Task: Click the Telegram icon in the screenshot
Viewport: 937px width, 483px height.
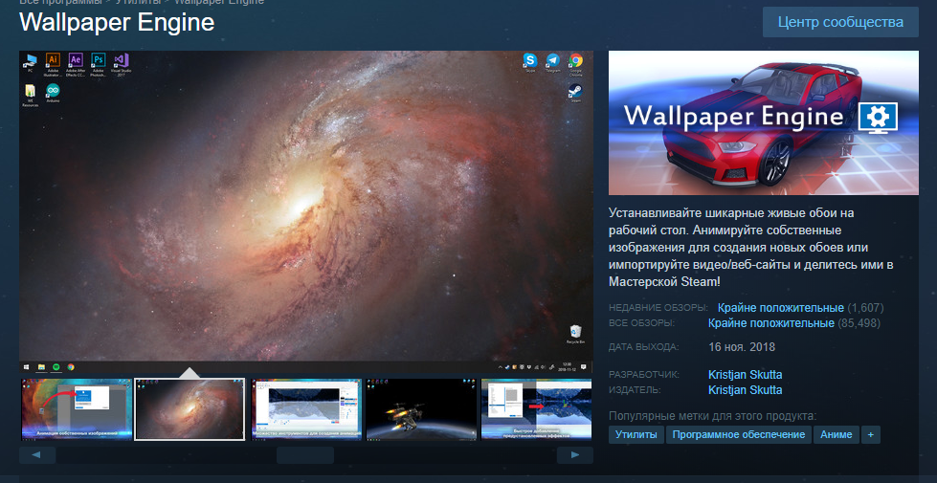Action: tap(553, 62)
